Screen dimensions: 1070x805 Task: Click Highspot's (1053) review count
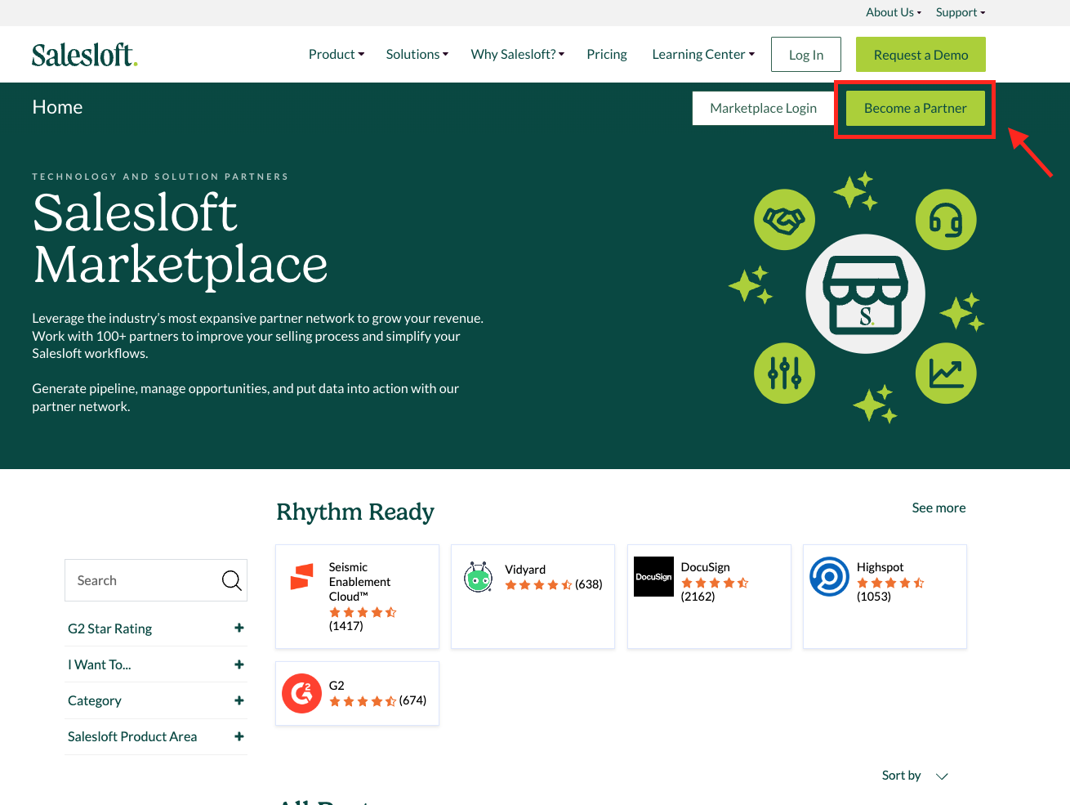[874, 597]
